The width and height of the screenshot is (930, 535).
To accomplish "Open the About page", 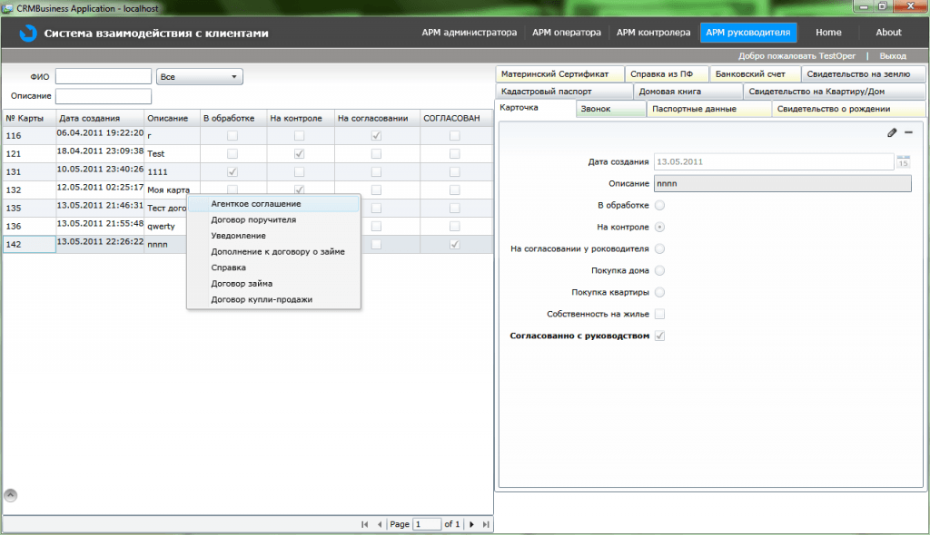I will [x=888, y=33].
